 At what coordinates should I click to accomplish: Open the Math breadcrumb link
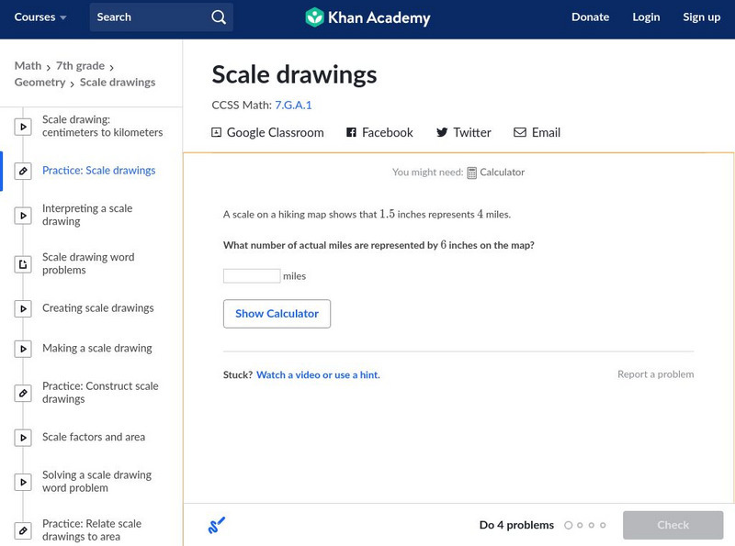[x=28, y=66]
